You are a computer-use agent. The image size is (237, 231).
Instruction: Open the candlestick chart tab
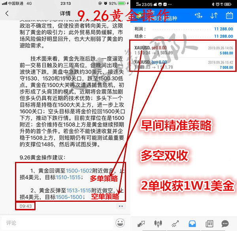point(158,223)
